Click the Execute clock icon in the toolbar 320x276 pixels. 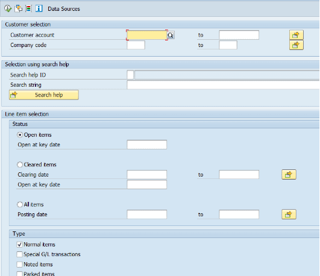click(8, 8)
